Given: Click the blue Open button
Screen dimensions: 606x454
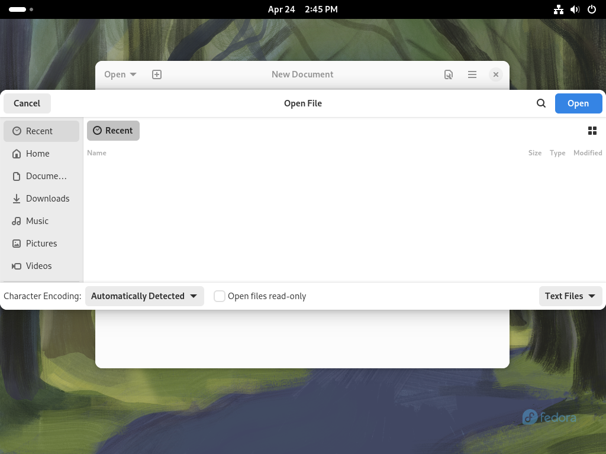Looking at the screenshot, I should click(578, 103).
